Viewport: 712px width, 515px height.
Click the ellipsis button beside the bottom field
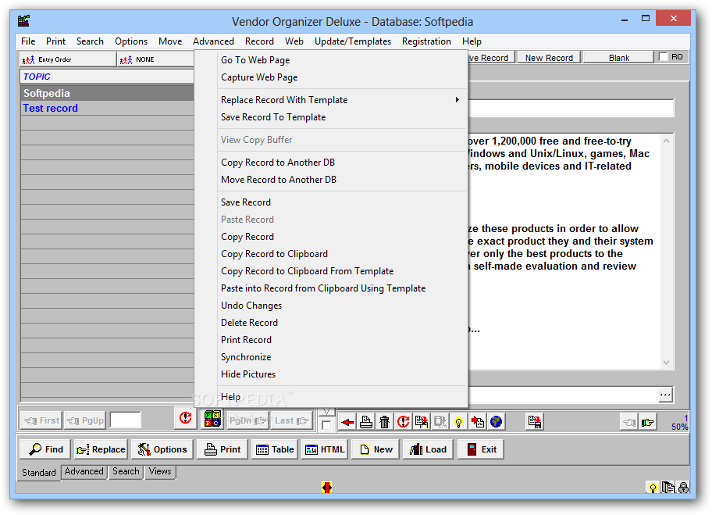665,395
